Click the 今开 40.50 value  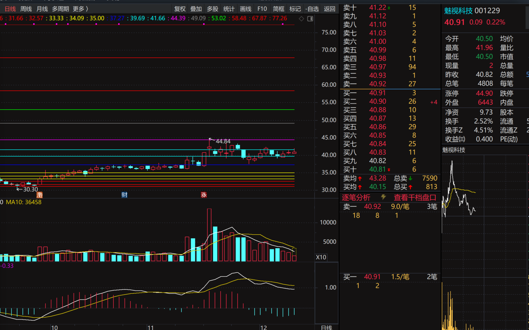tap(484, 38)
